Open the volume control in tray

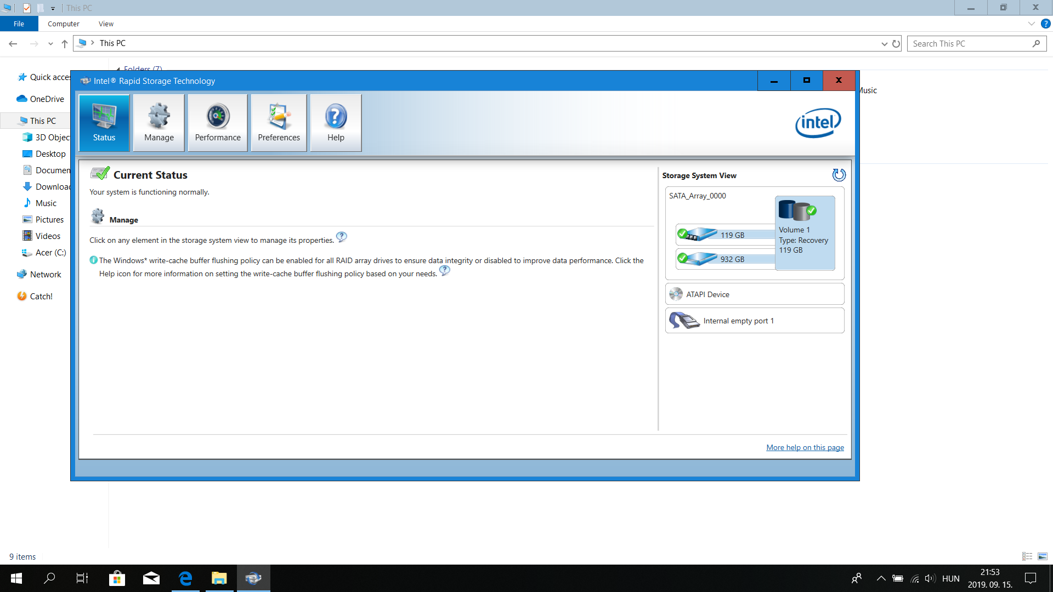(x=930, y=578)
